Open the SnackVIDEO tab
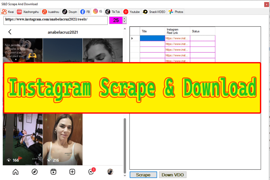 point(154,12)
